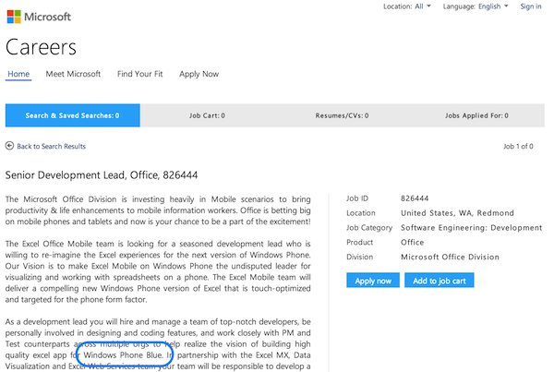Viewport: 554px width, 372px height.
Task: Click Software Engineering: Development category text
Action: click(x=471, y=228)
